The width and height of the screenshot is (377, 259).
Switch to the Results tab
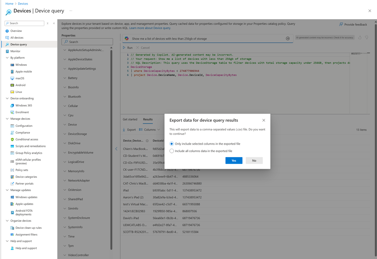(x=148, y=119)
